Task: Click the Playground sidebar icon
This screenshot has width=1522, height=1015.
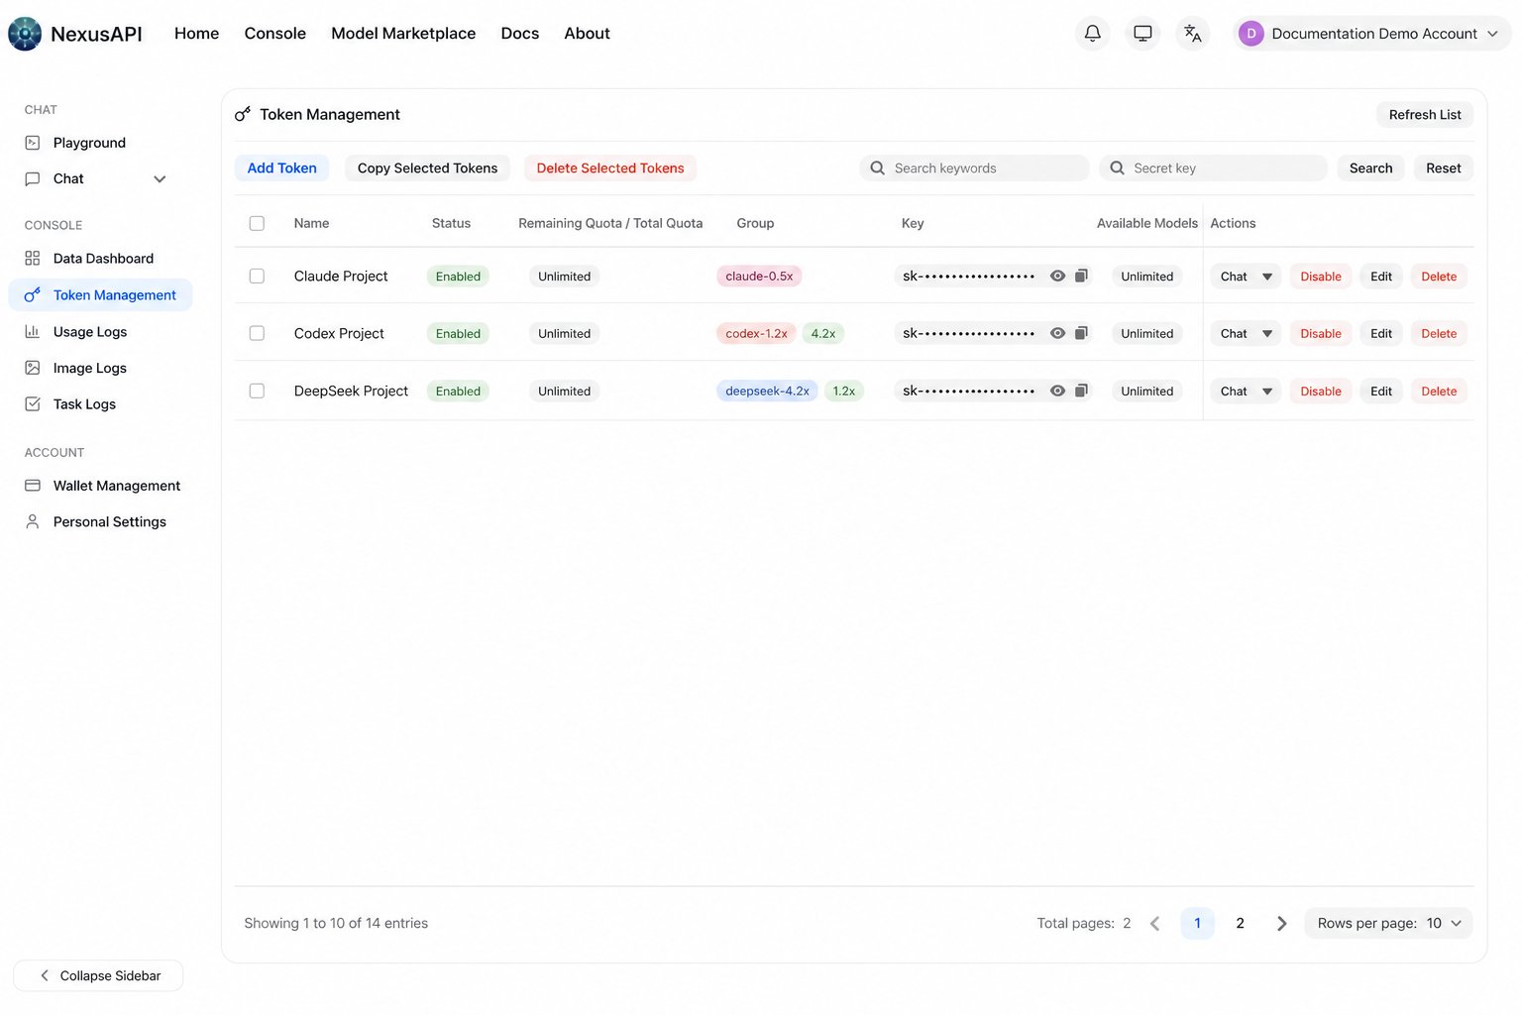Action: pos(33,143)
